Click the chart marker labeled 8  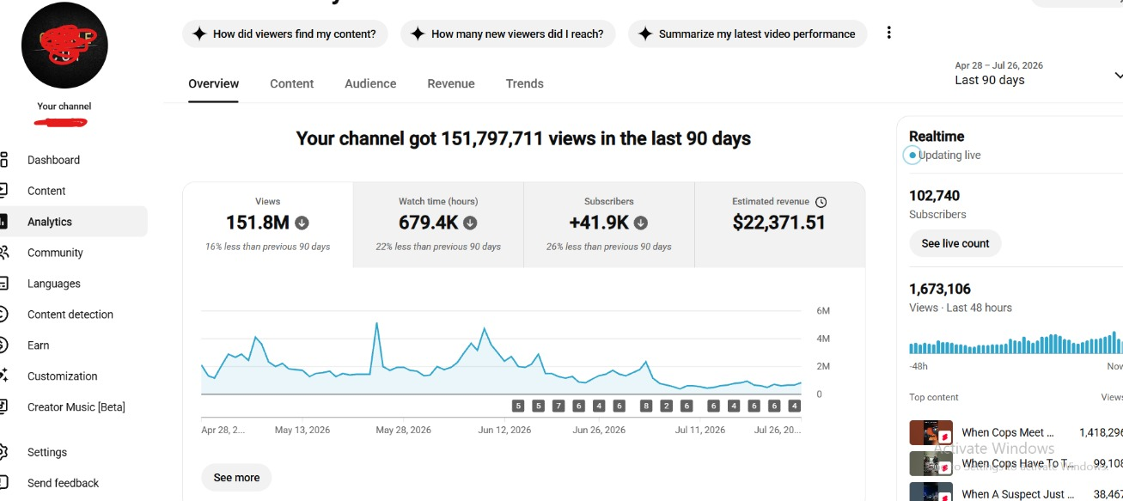click(x=646, y=406)
